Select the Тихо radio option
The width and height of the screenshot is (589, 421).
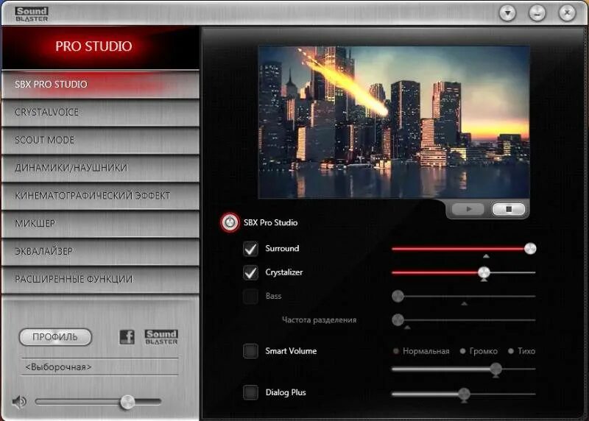[511, 351]
